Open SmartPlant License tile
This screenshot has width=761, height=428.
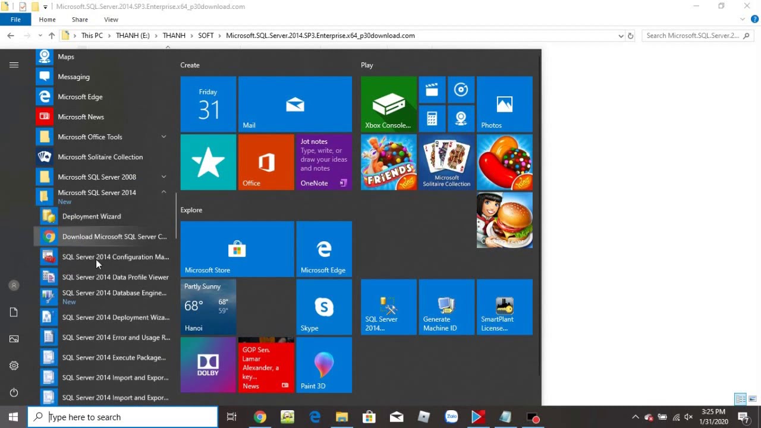pyautogui.click(x=504, y=307)
